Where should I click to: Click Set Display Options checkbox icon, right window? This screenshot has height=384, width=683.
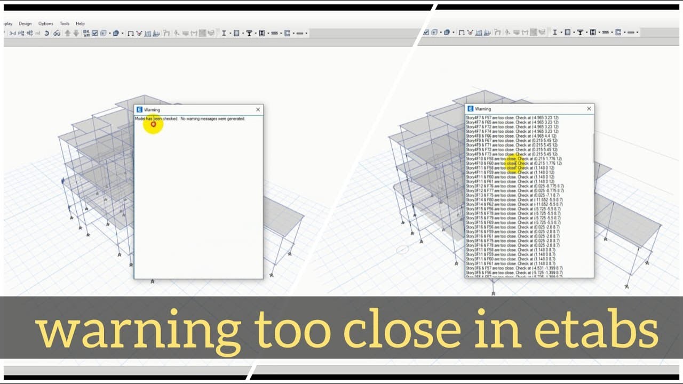426,33
